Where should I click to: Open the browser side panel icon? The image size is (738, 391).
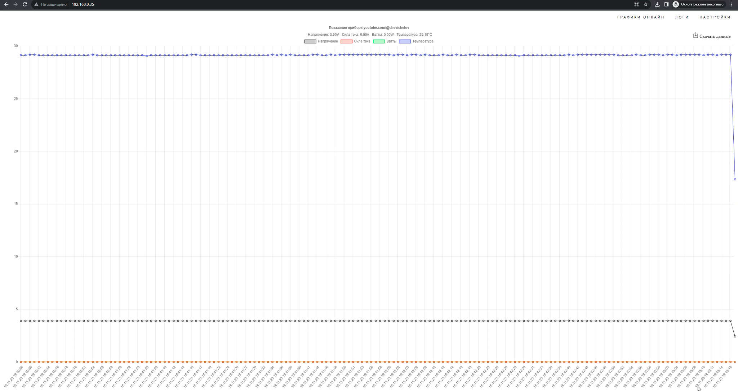(x=666, y=4)
